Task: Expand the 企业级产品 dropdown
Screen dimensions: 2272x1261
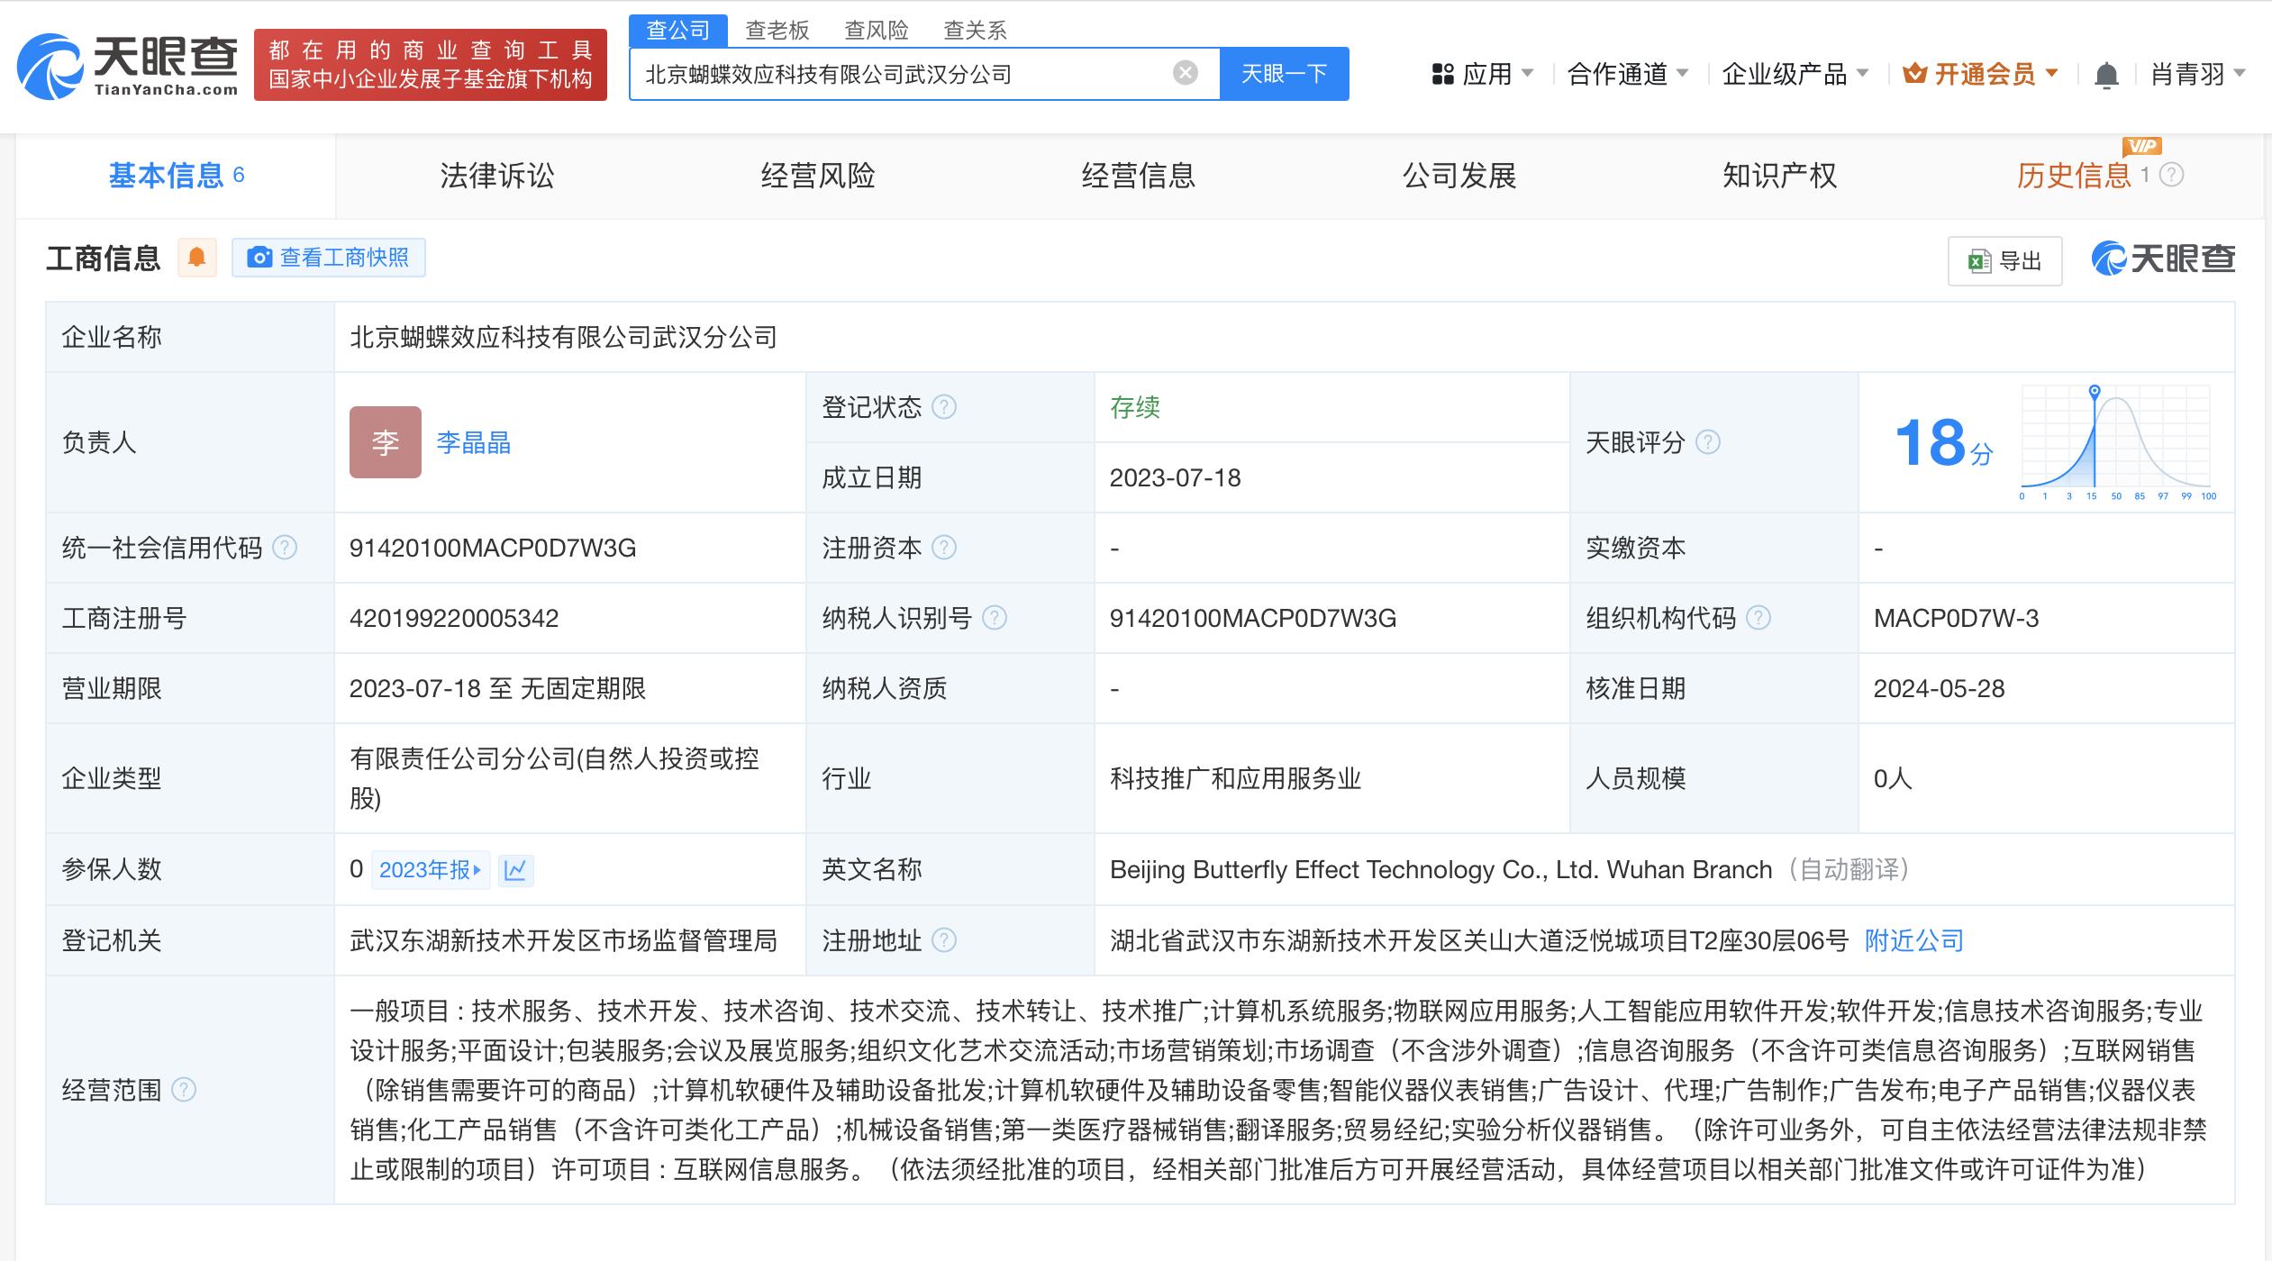Action: (1795, 74)
